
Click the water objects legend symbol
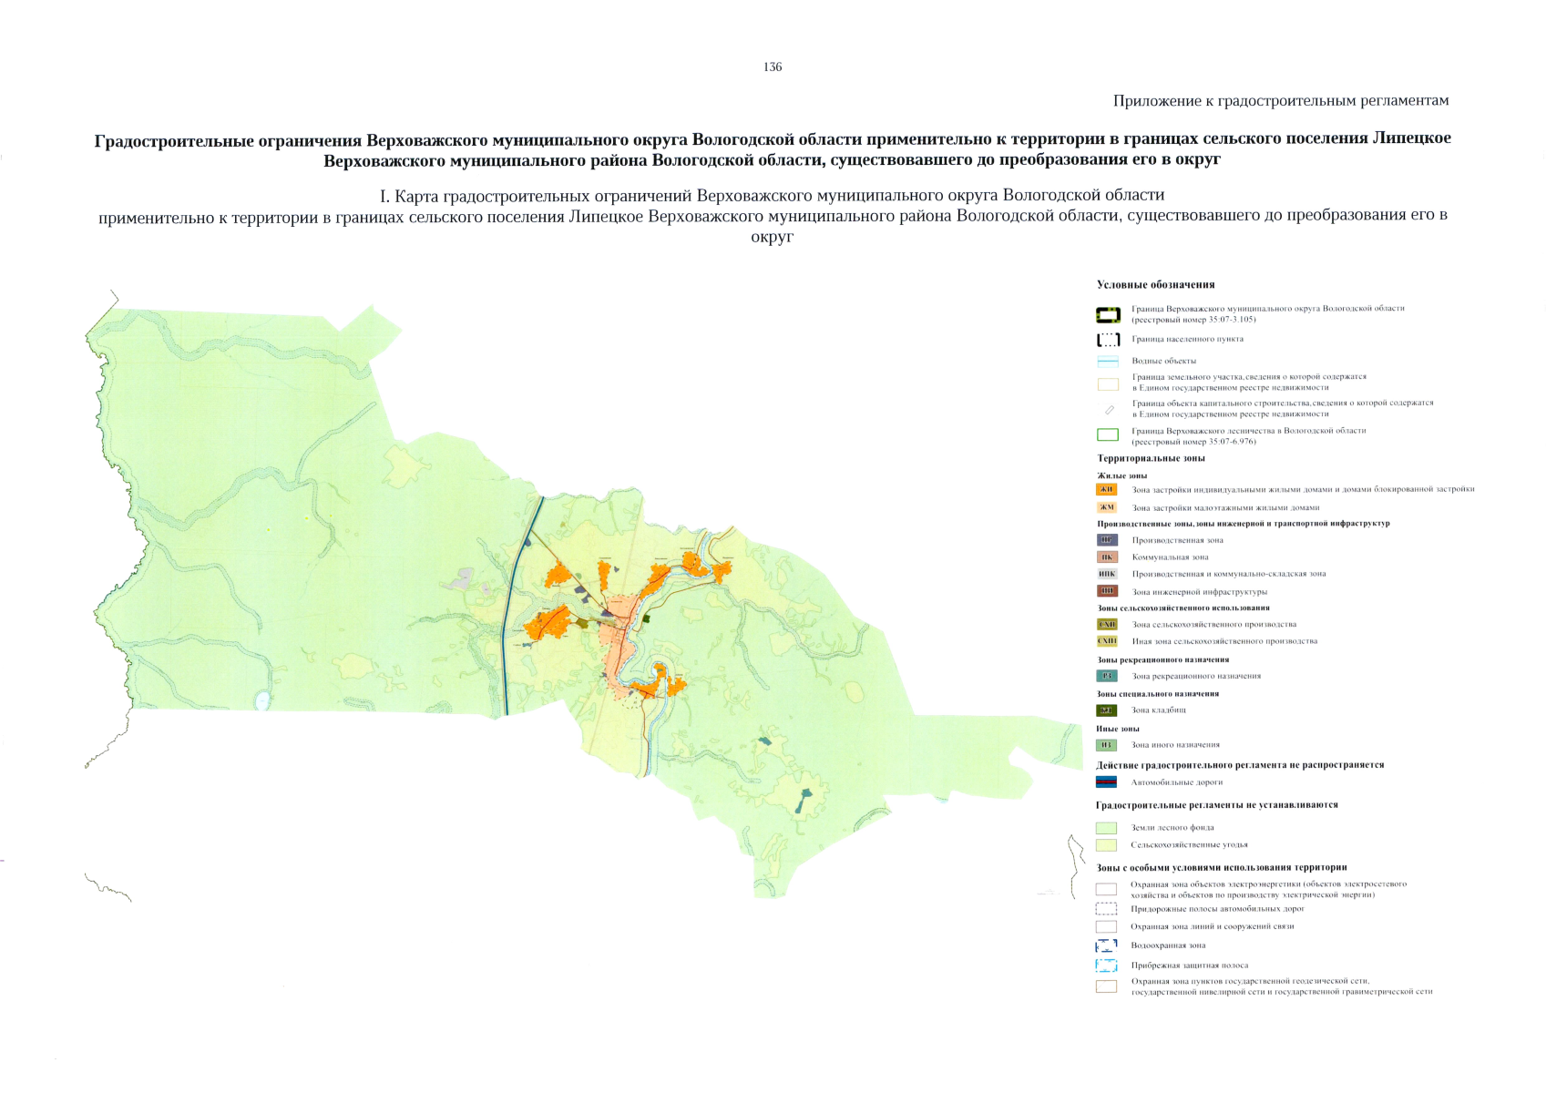[1107, 362]
